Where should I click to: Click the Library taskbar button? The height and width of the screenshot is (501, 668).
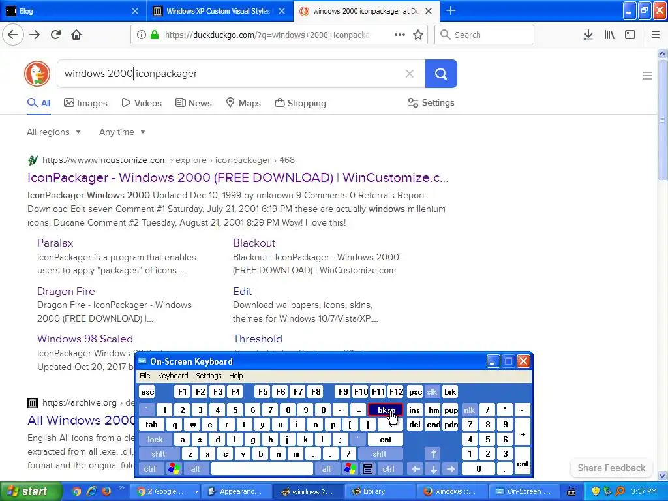(379, 491)
